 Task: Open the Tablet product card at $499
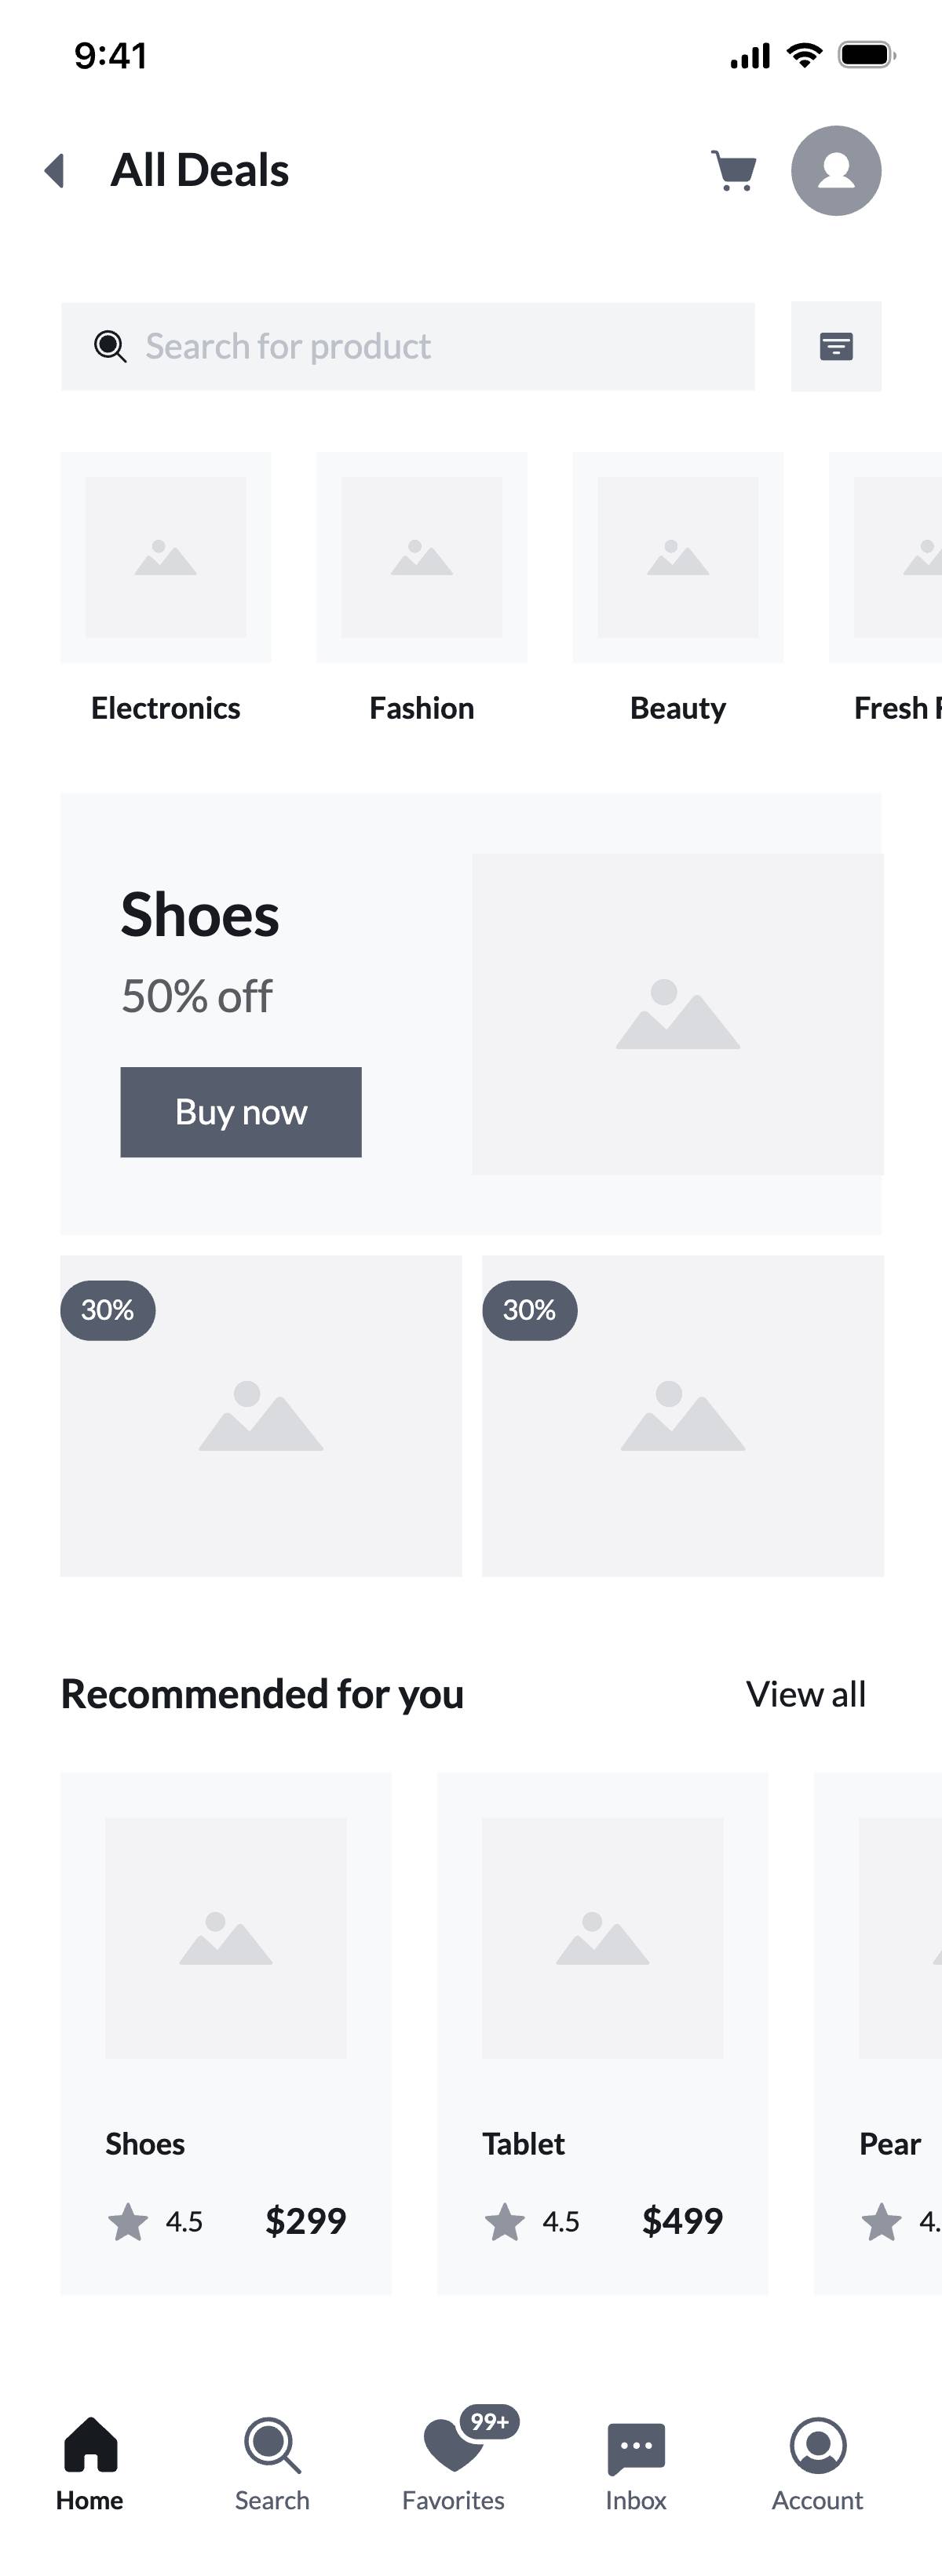[x=602, y=2032]
